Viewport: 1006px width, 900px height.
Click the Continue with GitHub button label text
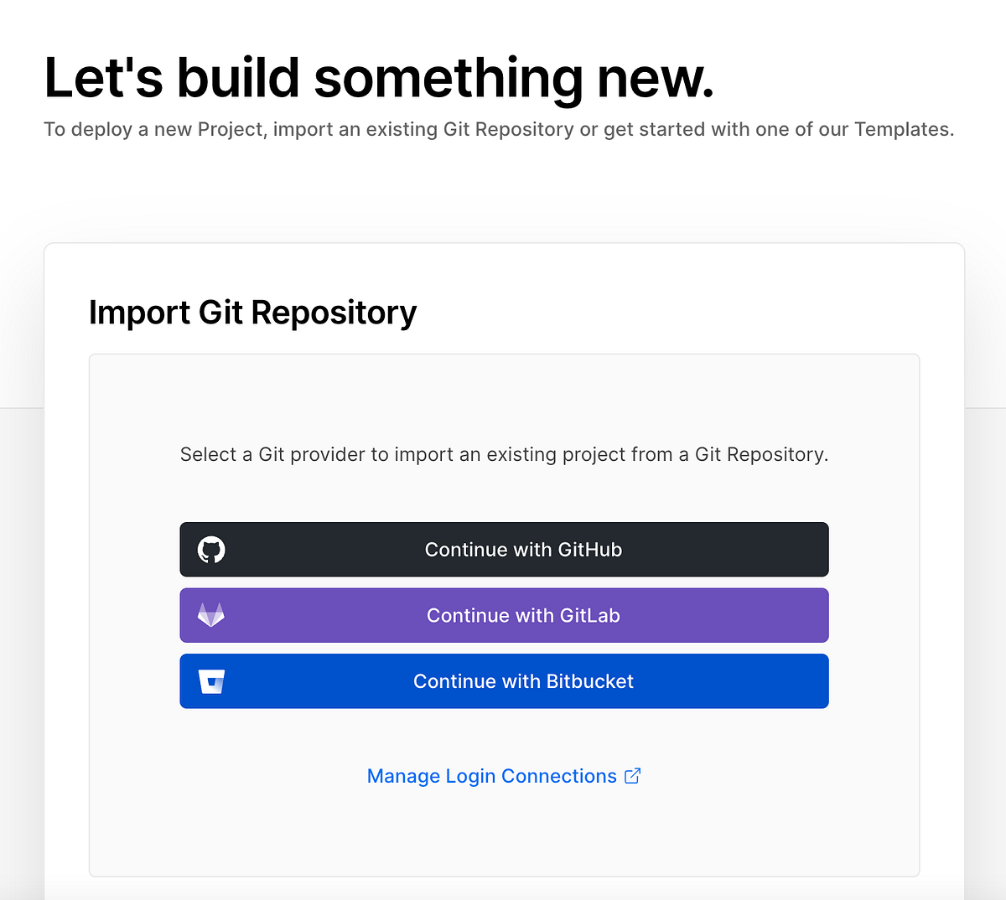pos(523,549)
